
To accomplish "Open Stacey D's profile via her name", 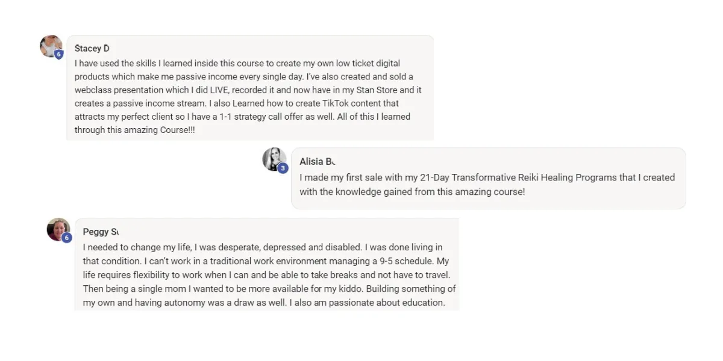I will [x=92, y=48].
